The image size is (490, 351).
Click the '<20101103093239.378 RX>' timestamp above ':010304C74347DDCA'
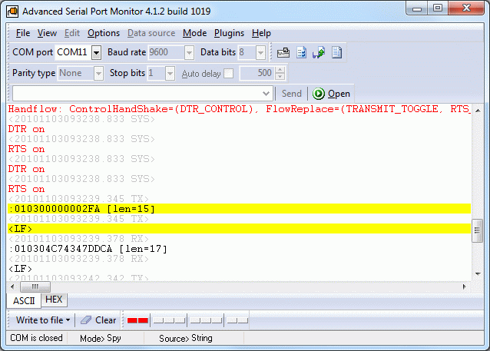click(x=78, y=239)
